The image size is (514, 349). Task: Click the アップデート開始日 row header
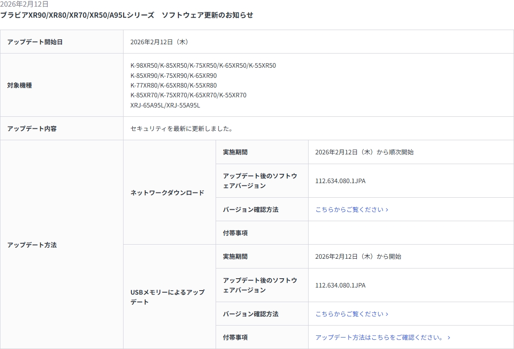35,42
